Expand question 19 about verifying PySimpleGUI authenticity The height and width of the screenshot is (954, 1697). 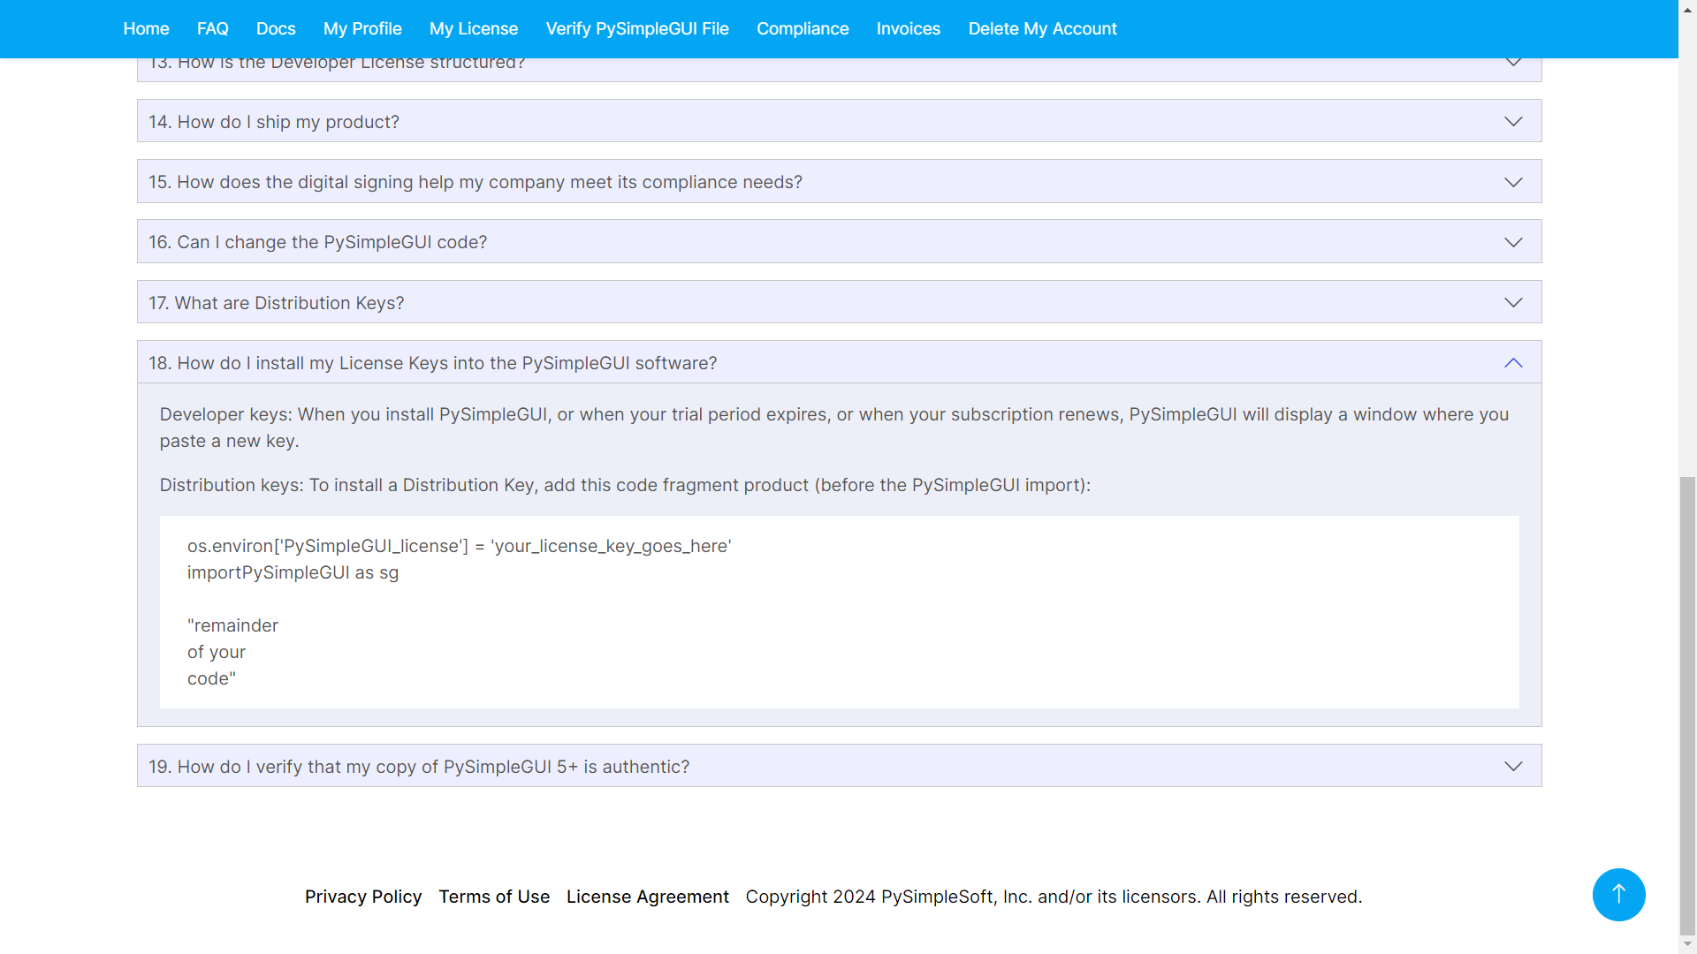(x=838, y=766)
